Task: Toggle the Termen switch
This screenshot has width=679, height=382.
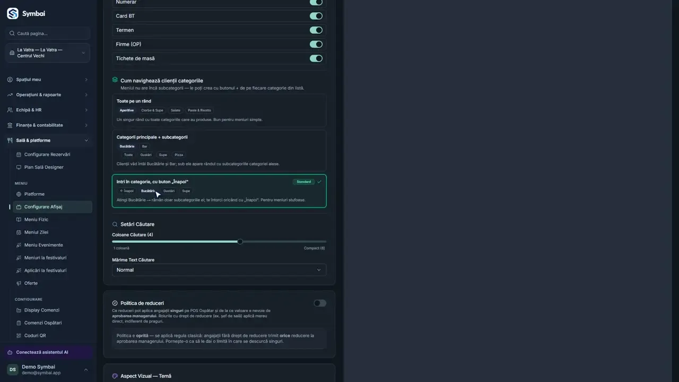Action: click(x=316, y=30)
